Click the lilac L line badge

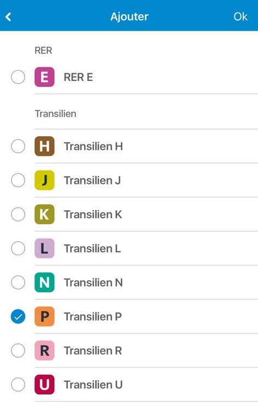[x=44, y=248]
